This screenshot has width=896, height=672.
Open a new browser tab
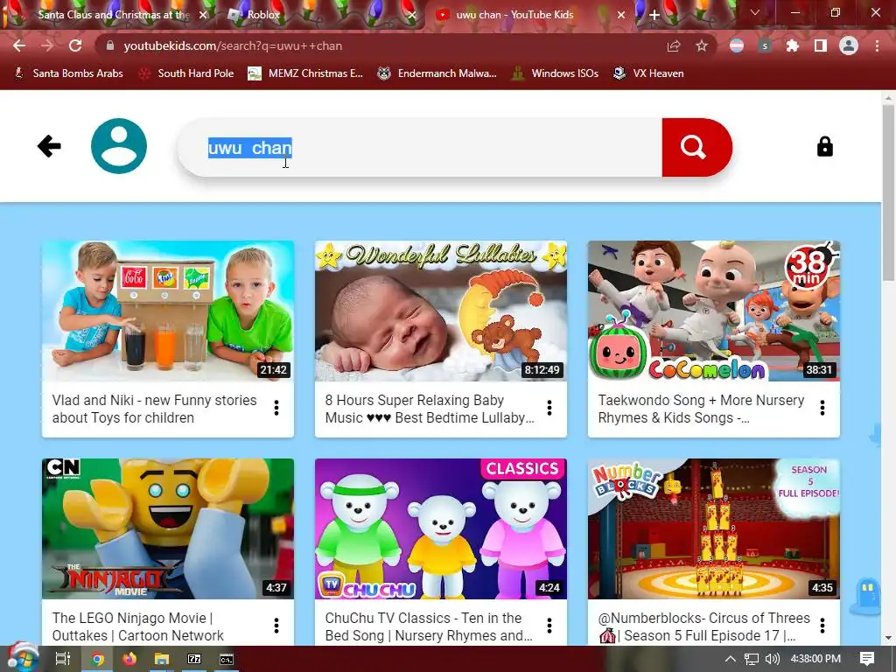point(654,15)
